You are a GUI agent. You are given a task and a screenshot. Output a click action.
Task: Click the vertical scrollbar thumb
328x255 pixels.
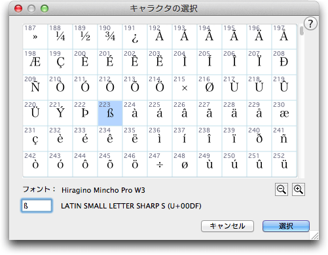(x=302, y=31)
